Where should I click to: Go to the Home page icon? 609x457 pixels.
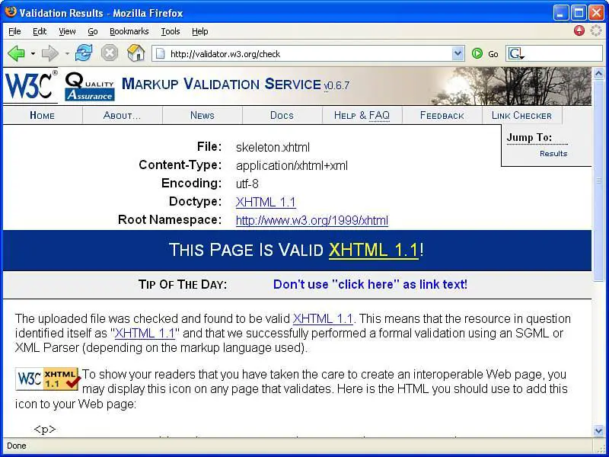(x=136, y=53)
